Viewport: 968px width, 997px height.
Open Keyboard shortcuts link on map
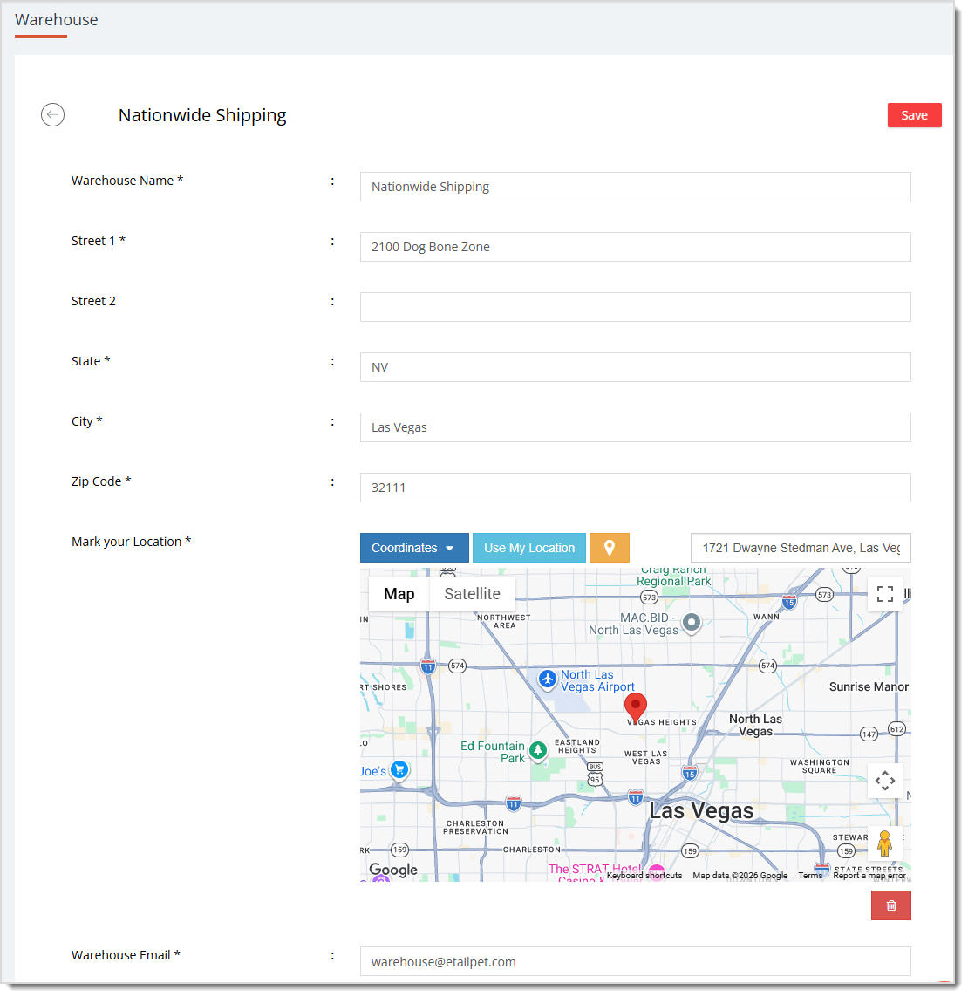click(644, 876)
